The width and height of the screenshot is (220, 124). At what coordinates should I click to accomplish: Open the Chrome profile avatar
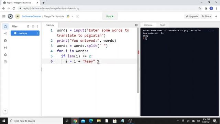tap(211, 8)
